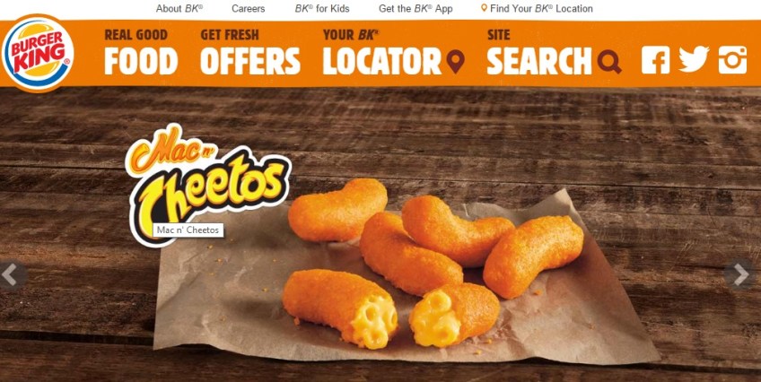This screenshot has width=761, height=382.
Task: Open Burger King's Facebook page icon
Action: coord(655,59)
